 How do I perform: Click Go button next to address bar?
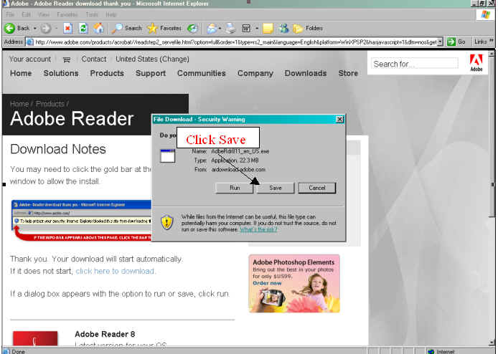pos(456,42)
